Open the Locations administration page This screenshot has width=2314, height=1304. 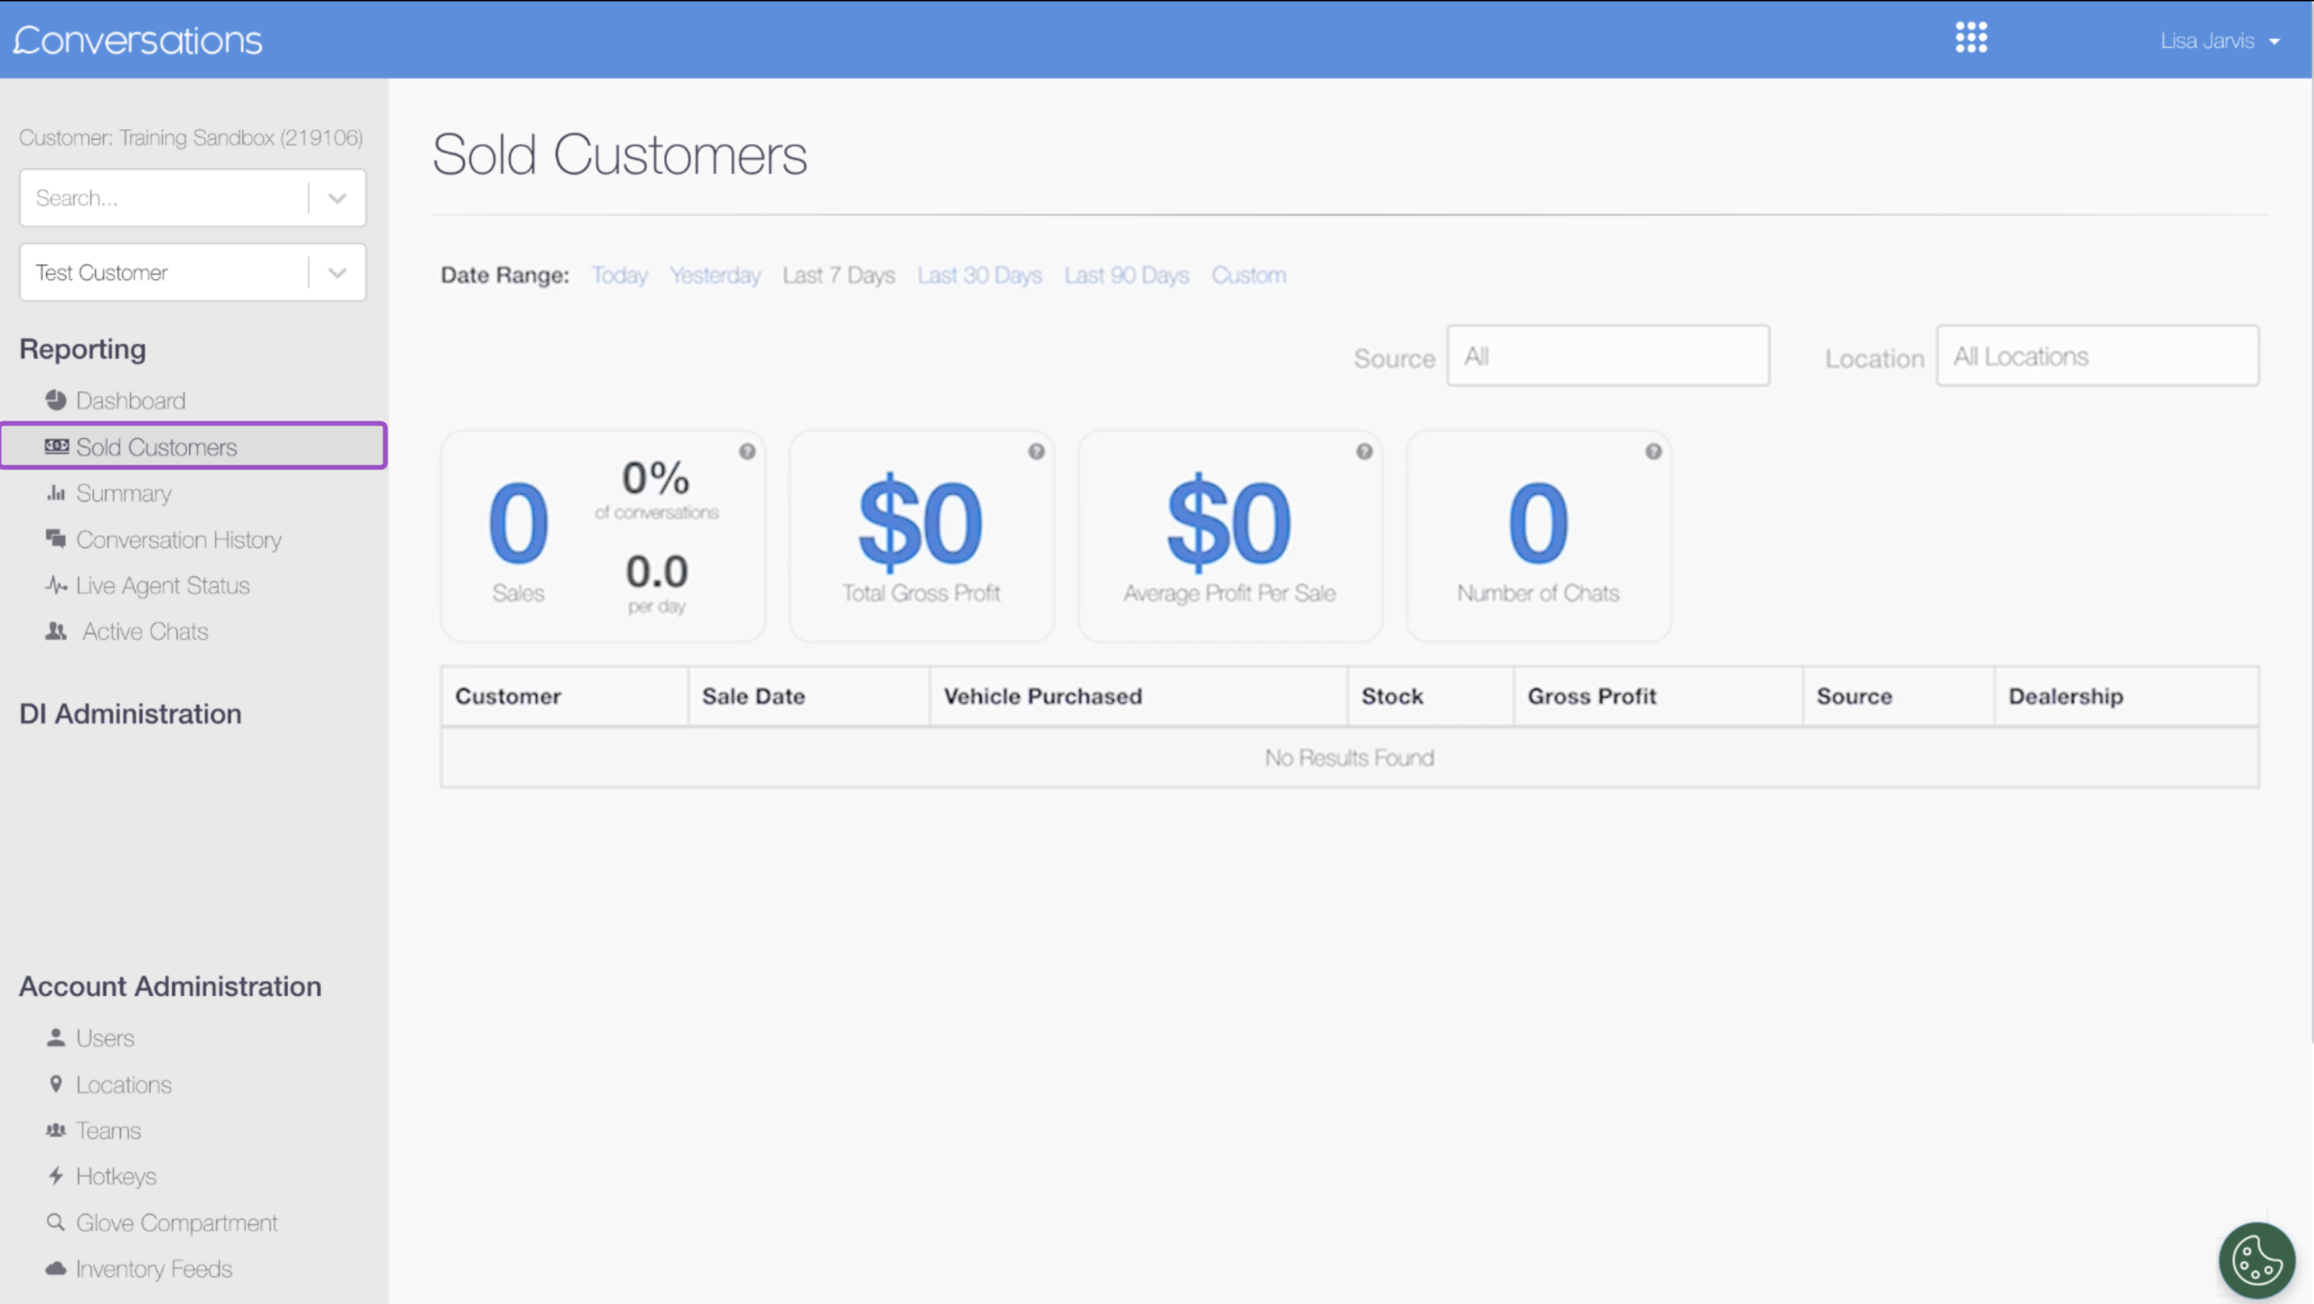point(124,1084)
